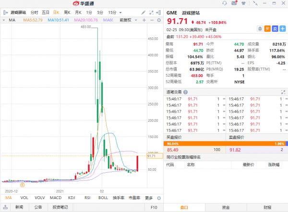Switch to the 资金 tab
288x212 pixels.
(226, 207)
